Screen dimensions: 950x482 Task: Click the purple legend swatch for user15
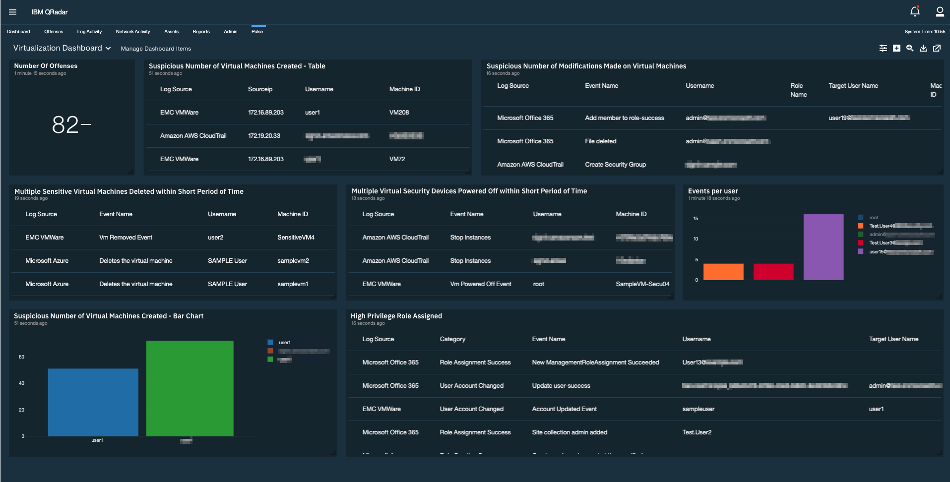click(860, 251)
